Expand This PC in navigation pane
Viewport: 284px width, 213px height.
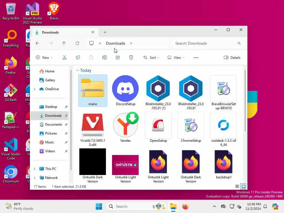(34, 169)
